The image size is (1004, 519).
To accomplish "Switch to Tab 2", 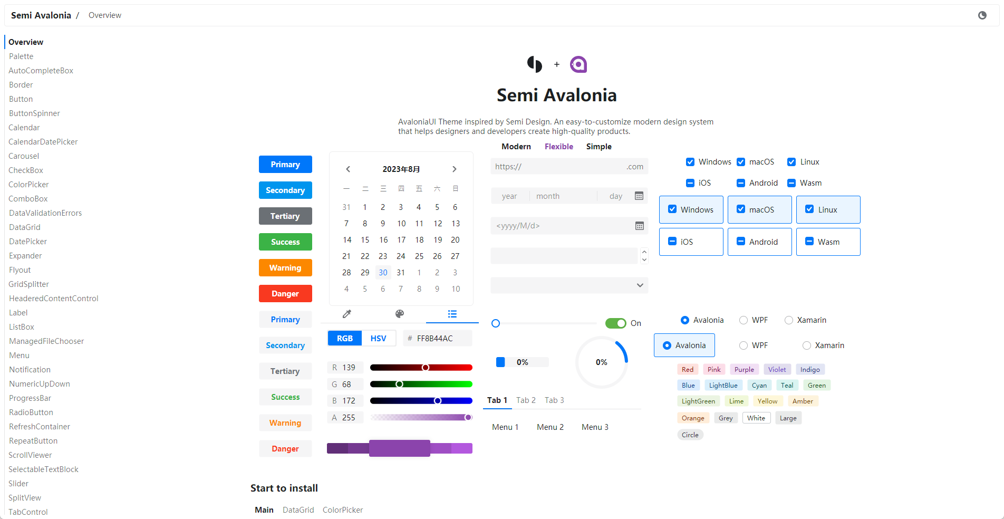I will pos(526,400).
